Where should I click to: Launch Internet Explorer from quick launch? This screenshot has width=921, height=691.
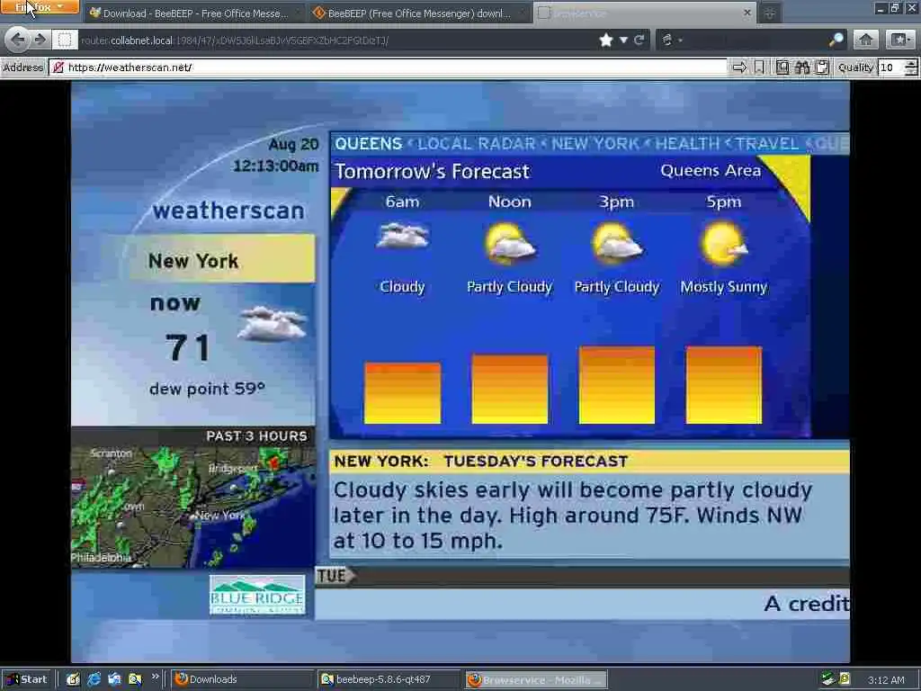click(x=94, y=680)
